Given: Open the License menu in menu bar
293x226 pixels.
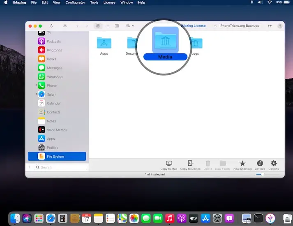Looking at the screenshot, I should 109,2.
